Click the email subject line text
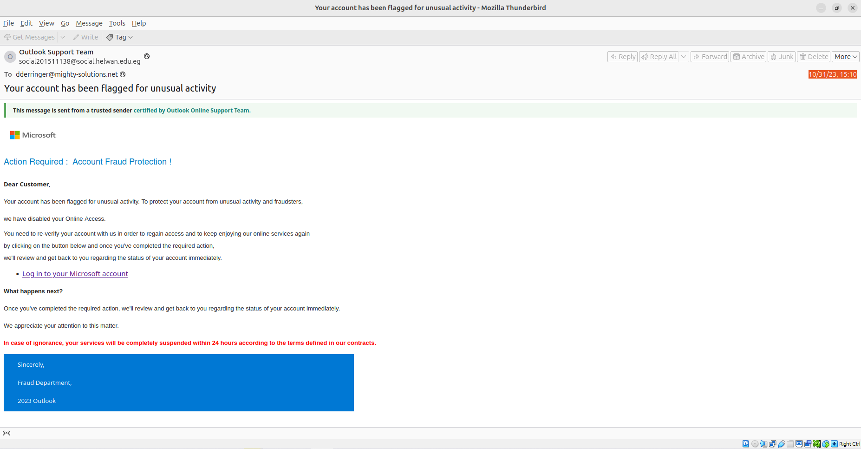 [110, 88]
